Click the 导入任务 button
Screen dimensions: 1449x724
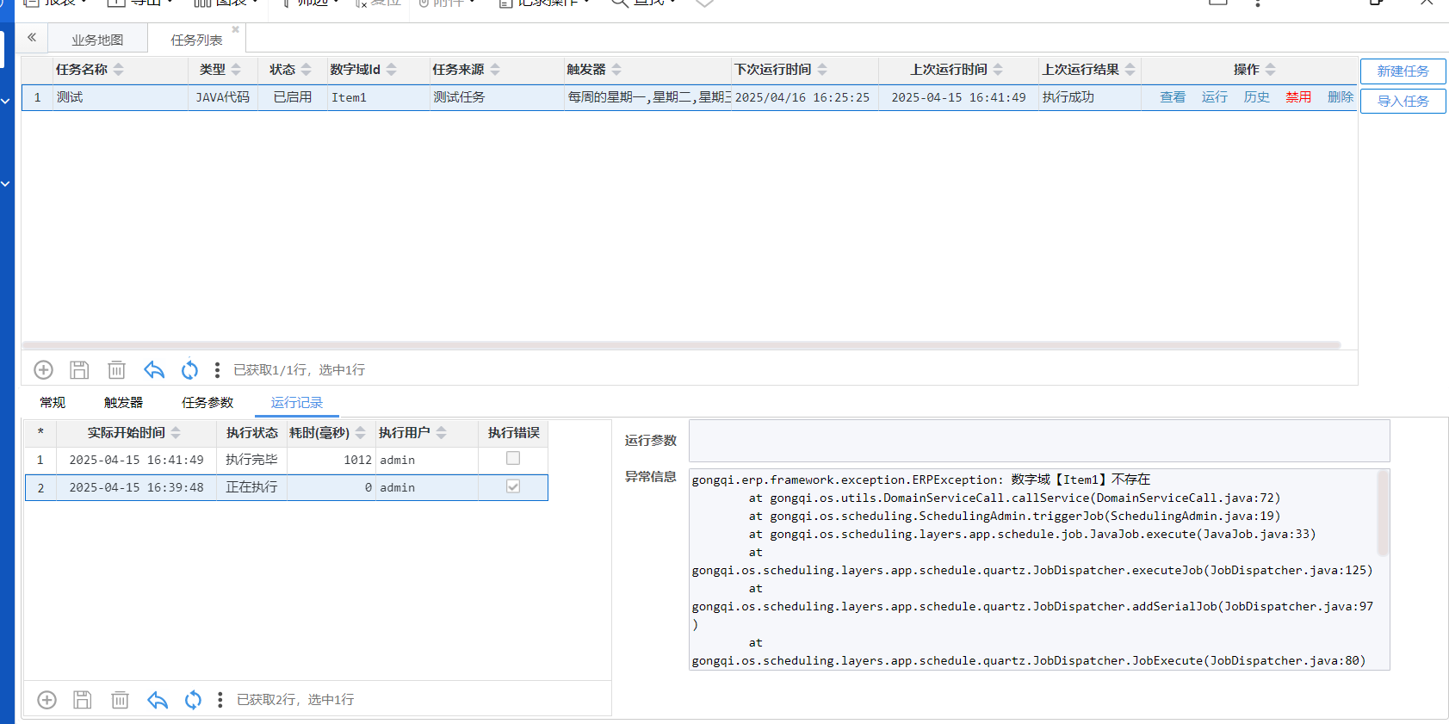(x=1403, y=102)
